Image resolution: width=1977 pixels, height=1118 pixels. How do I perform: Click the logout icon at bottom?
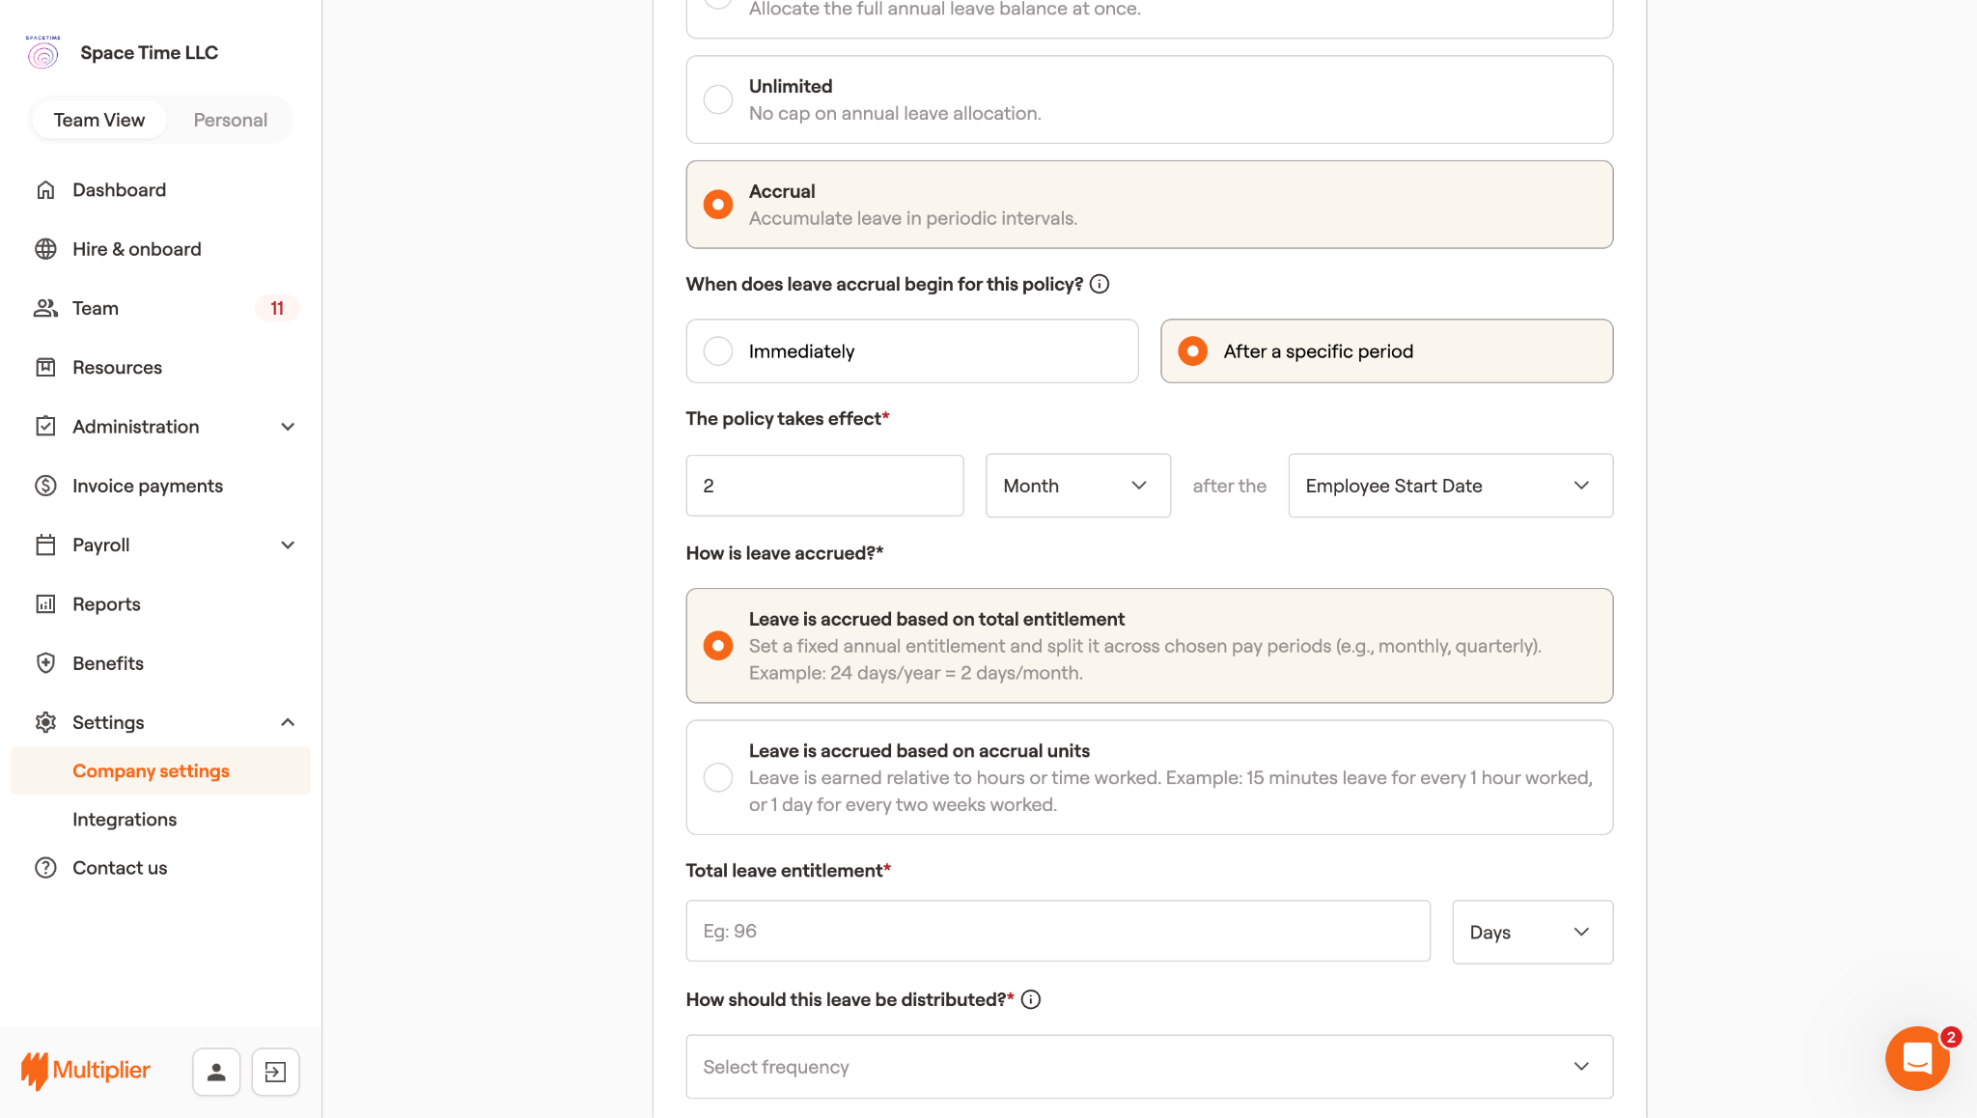[275, 1072]
